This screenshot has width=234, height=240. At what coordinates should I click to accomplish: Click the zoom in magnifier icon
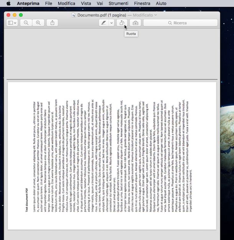click(38, 23)
